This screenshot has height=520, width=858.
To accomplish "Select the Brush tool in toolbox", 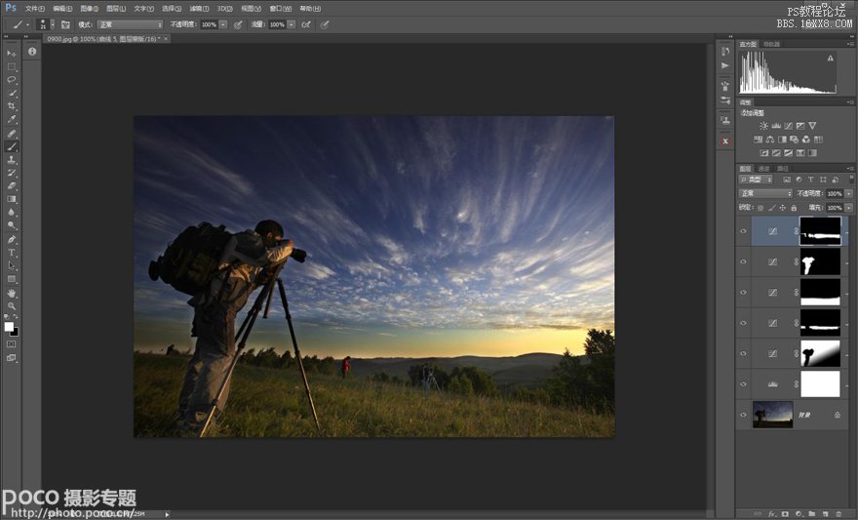I will (x=11, y=146).
